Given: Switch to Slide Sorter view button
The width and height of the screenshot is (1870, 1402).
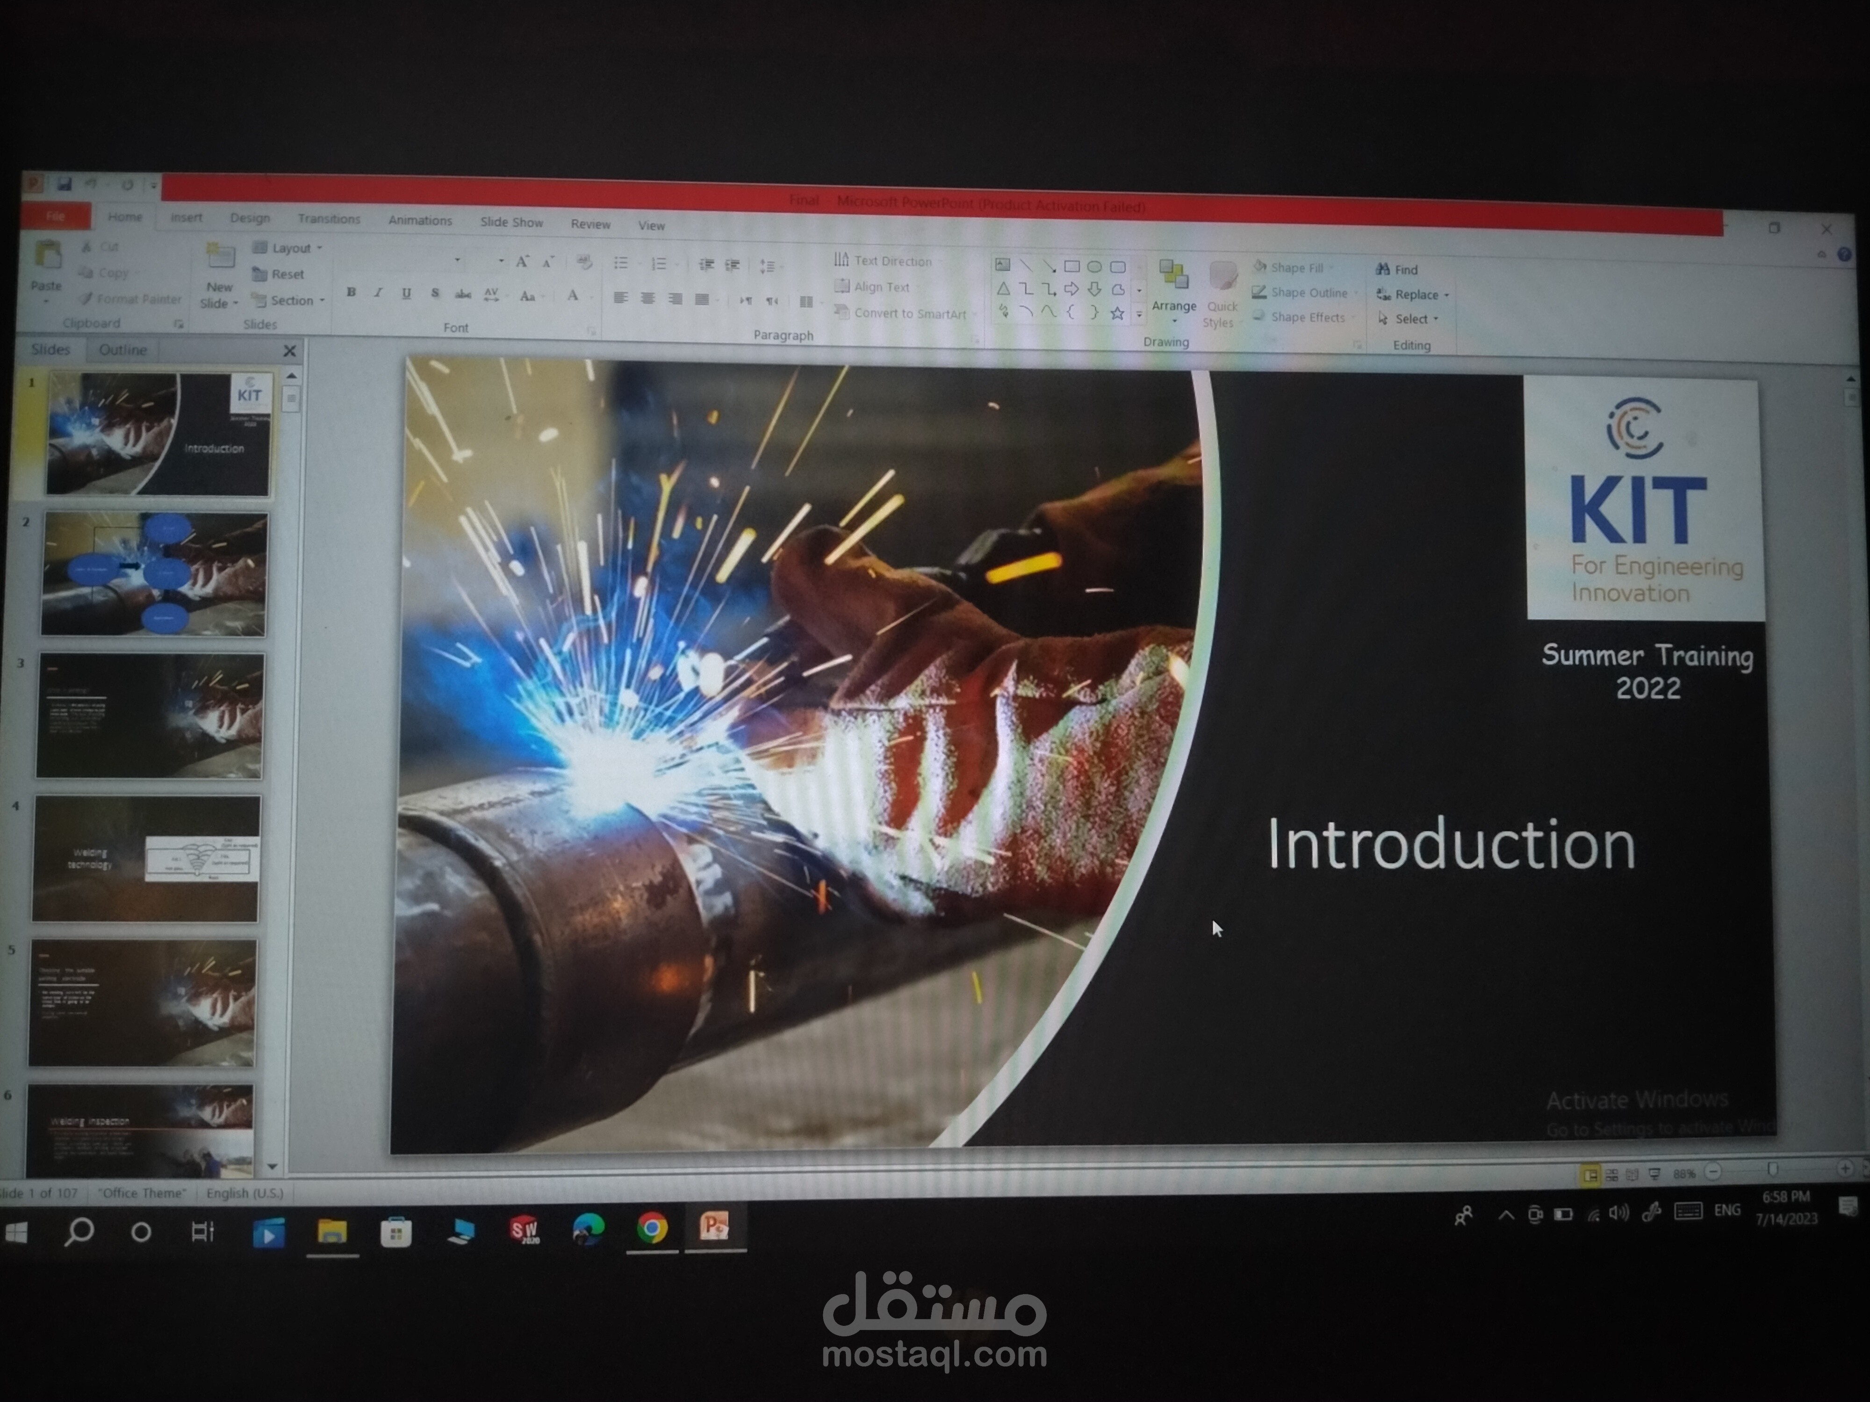Looking at the screenshot, I should (1611, 1175).
